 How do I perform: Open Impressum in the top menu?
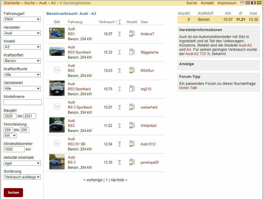coord(227,3)
